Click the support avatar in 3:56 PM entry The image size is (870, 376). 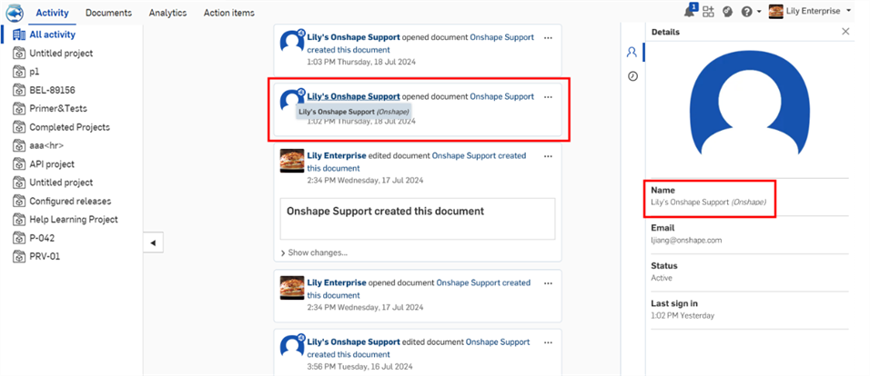292,345
